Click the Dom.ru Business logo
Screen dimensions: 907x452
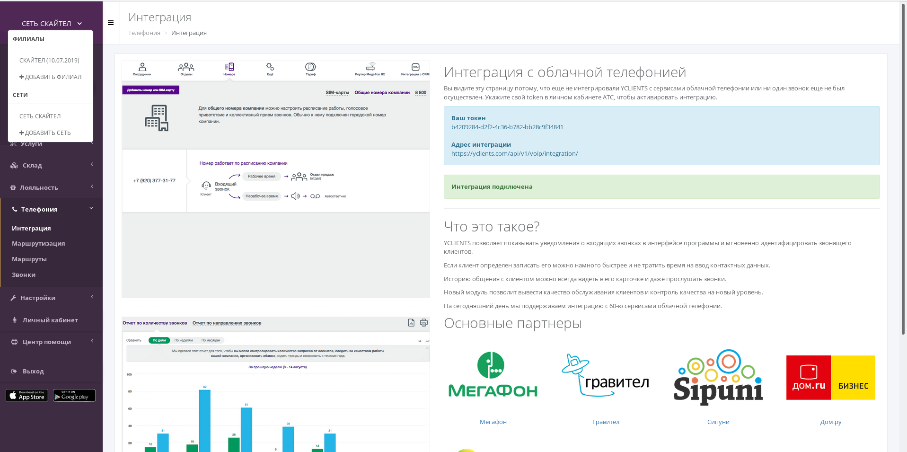(x=830, y=378)
